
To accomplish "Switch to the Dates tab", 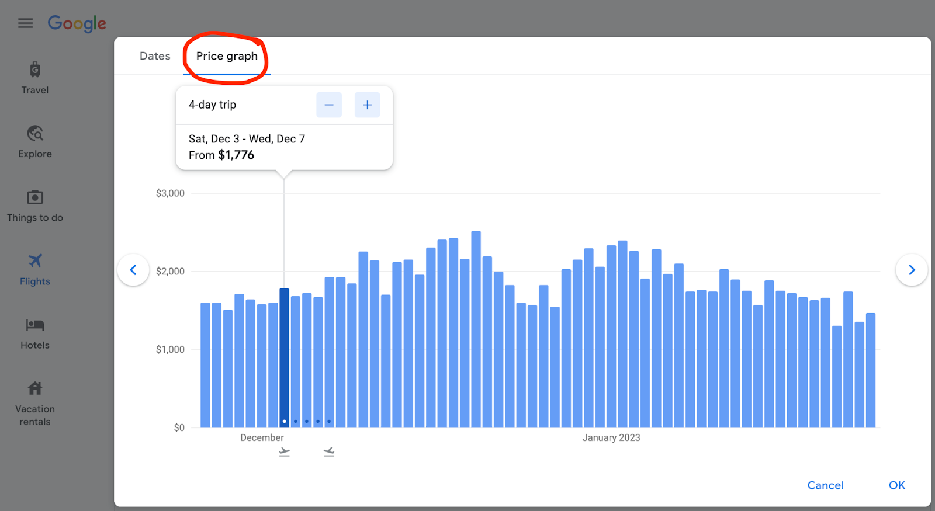I will pyautogui.click(x=155, y=56).
